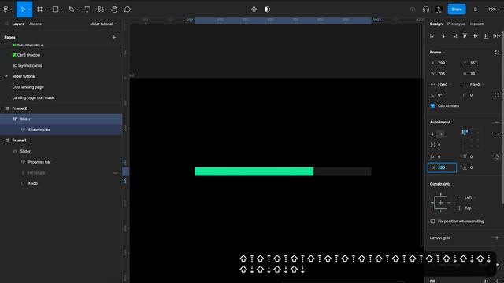The image size is (504, 283).
Task: Toggle independent corners icon
Action: tap(497, 95)
